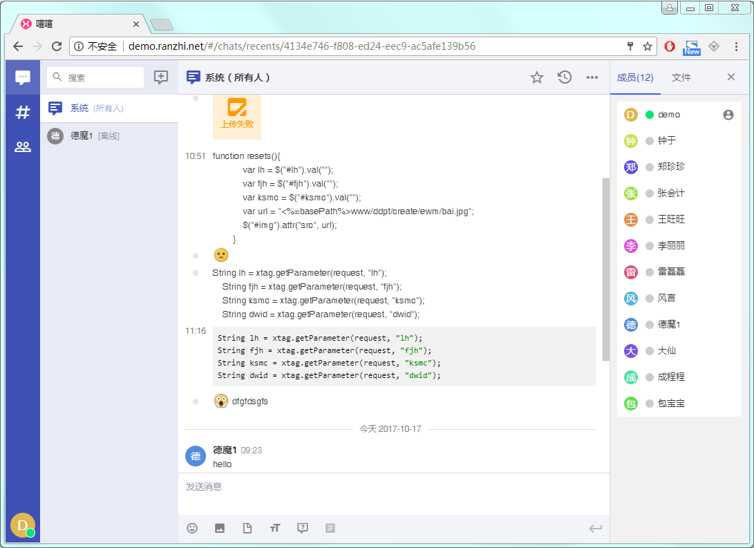Select member 雷磊磊
Viewport: 754px width, 548px height.
coord(679,272)
